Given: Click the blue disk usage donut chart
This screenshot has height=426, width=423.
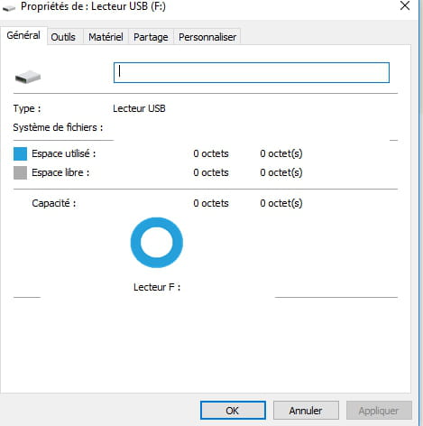Looking at the screenshot, I should click(157, 243).
